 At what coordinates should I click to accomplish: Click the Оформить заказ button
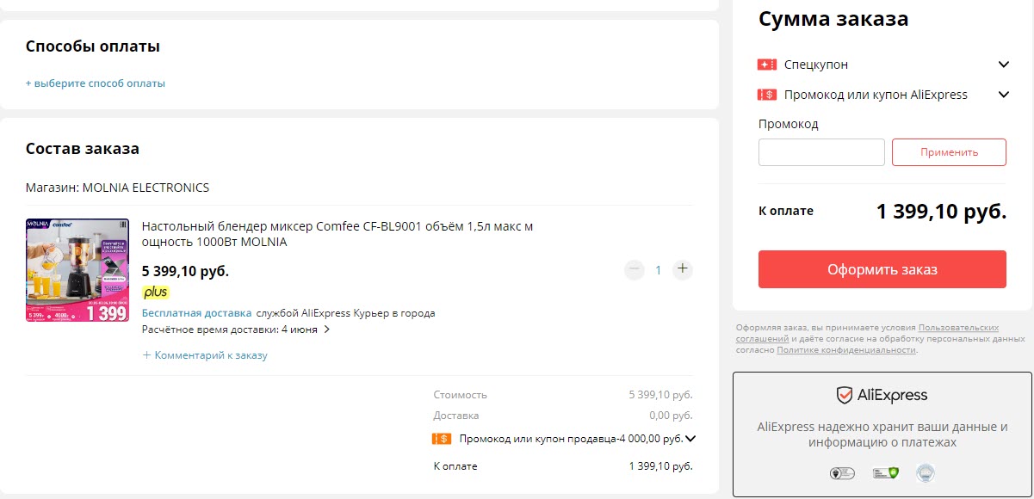pyautogui.click(x=882, y=268)
